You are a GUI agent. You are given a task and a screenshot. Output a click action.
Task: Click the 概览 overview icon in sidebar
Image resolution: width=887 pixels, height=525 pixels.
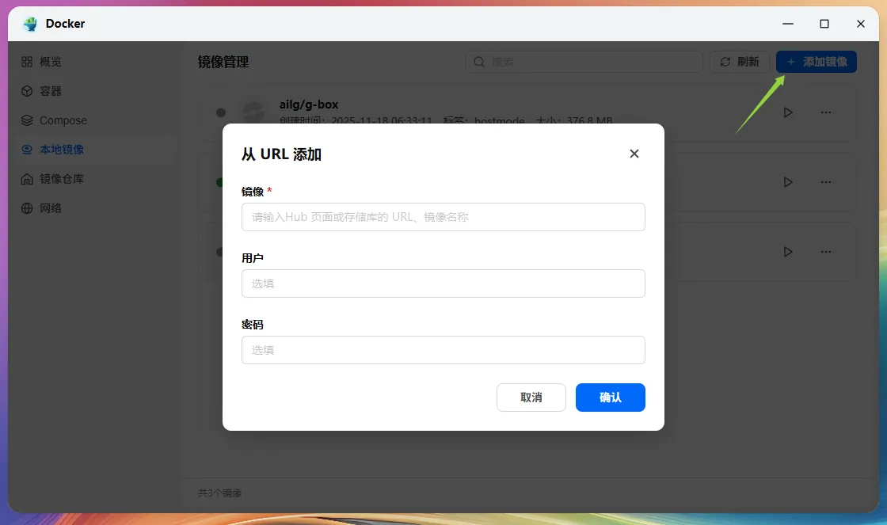pyautogui.click(x=27, y=62)
